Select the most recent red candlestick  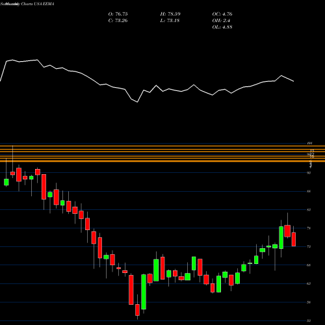294,239
